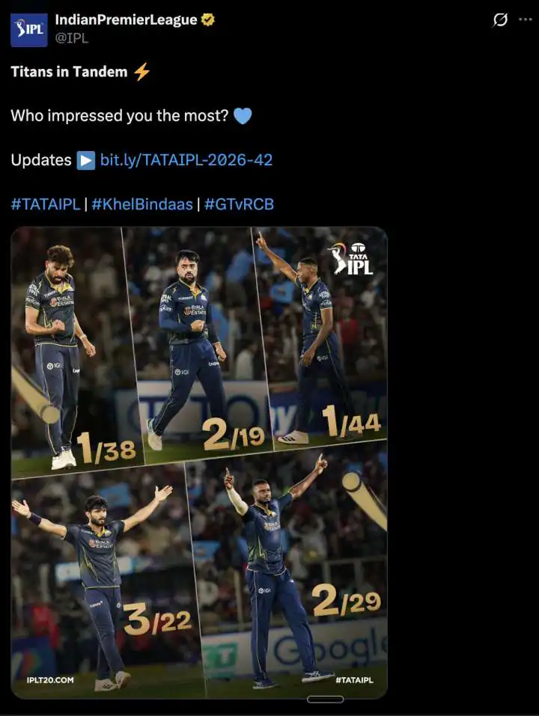Open the #KhelBindaas hashtag
This screenshot has width=539, height=716.
[142, 204]
